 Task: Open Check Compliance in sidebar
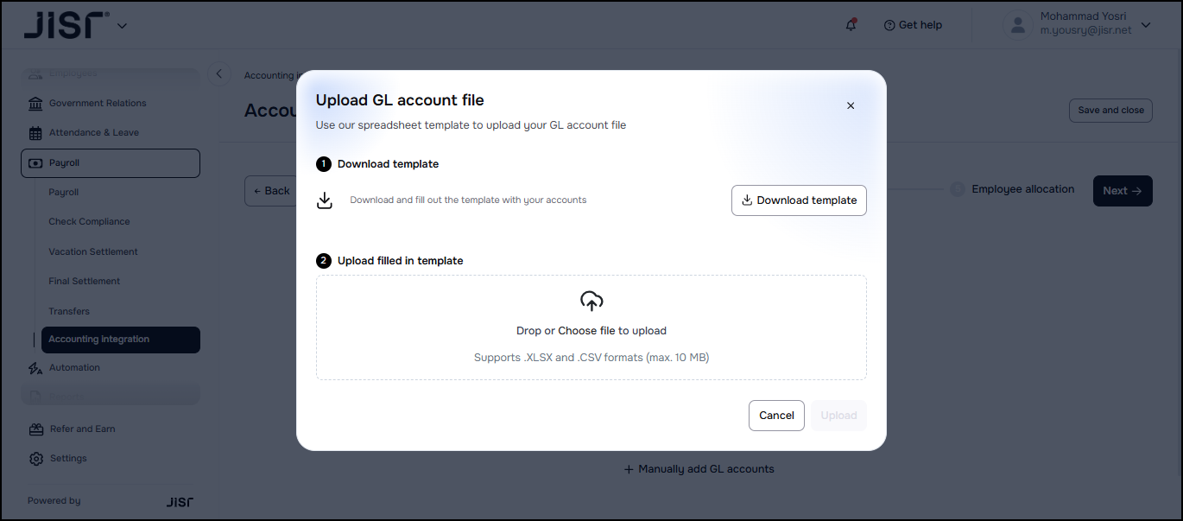(x=89, y=221)
